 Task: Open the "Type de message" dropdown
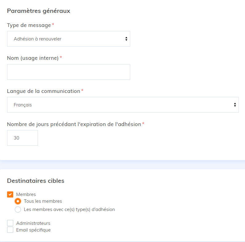click(68, 39)
